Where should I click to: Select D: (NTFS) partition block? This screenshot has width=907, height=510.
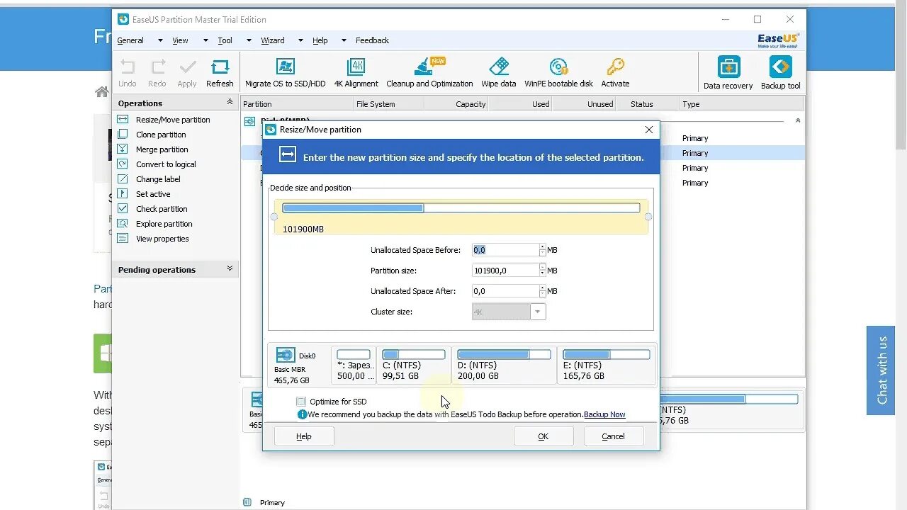504,365
